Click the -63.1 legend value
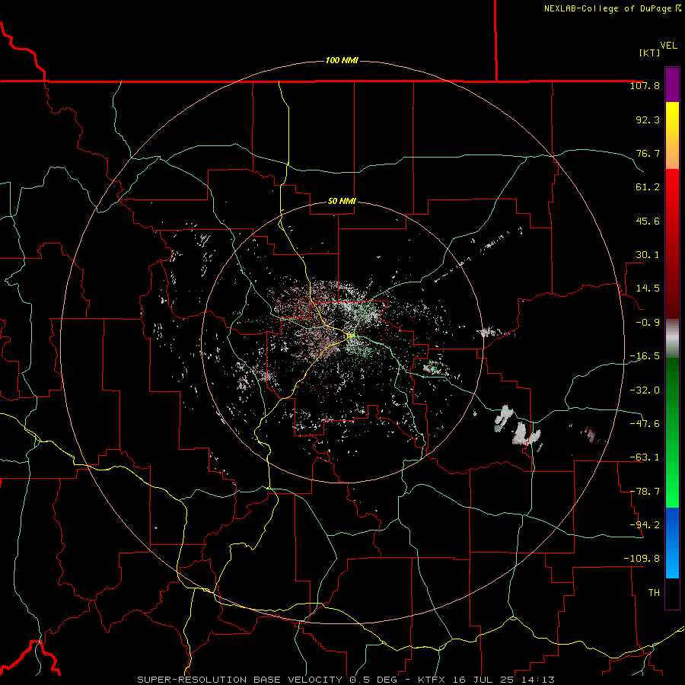 (645, 457)
